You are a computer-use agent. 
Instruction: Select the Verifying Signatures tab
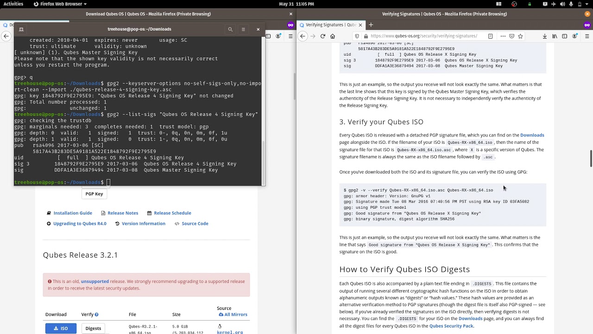pyautogui.click(x=331, y=25)
